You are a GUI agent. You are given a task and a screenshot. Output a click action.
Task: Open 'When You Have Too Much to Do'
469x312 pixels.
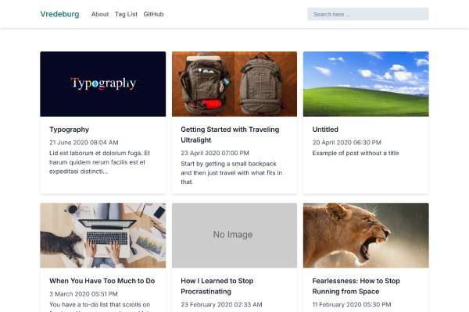tap(102, 281)
